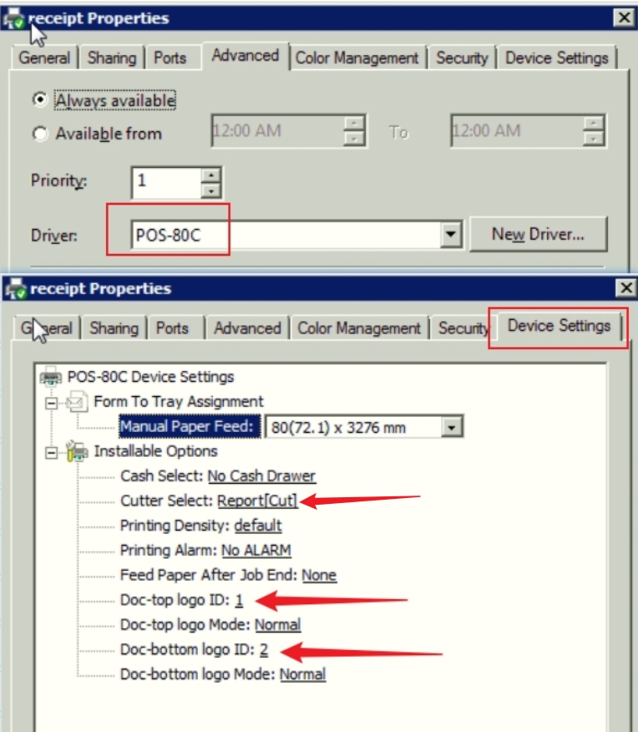The width and height of the screenshot is (638, 732).
Task: Select the Always available radio button
Action: pyautogui.click(x=40, y=99)
